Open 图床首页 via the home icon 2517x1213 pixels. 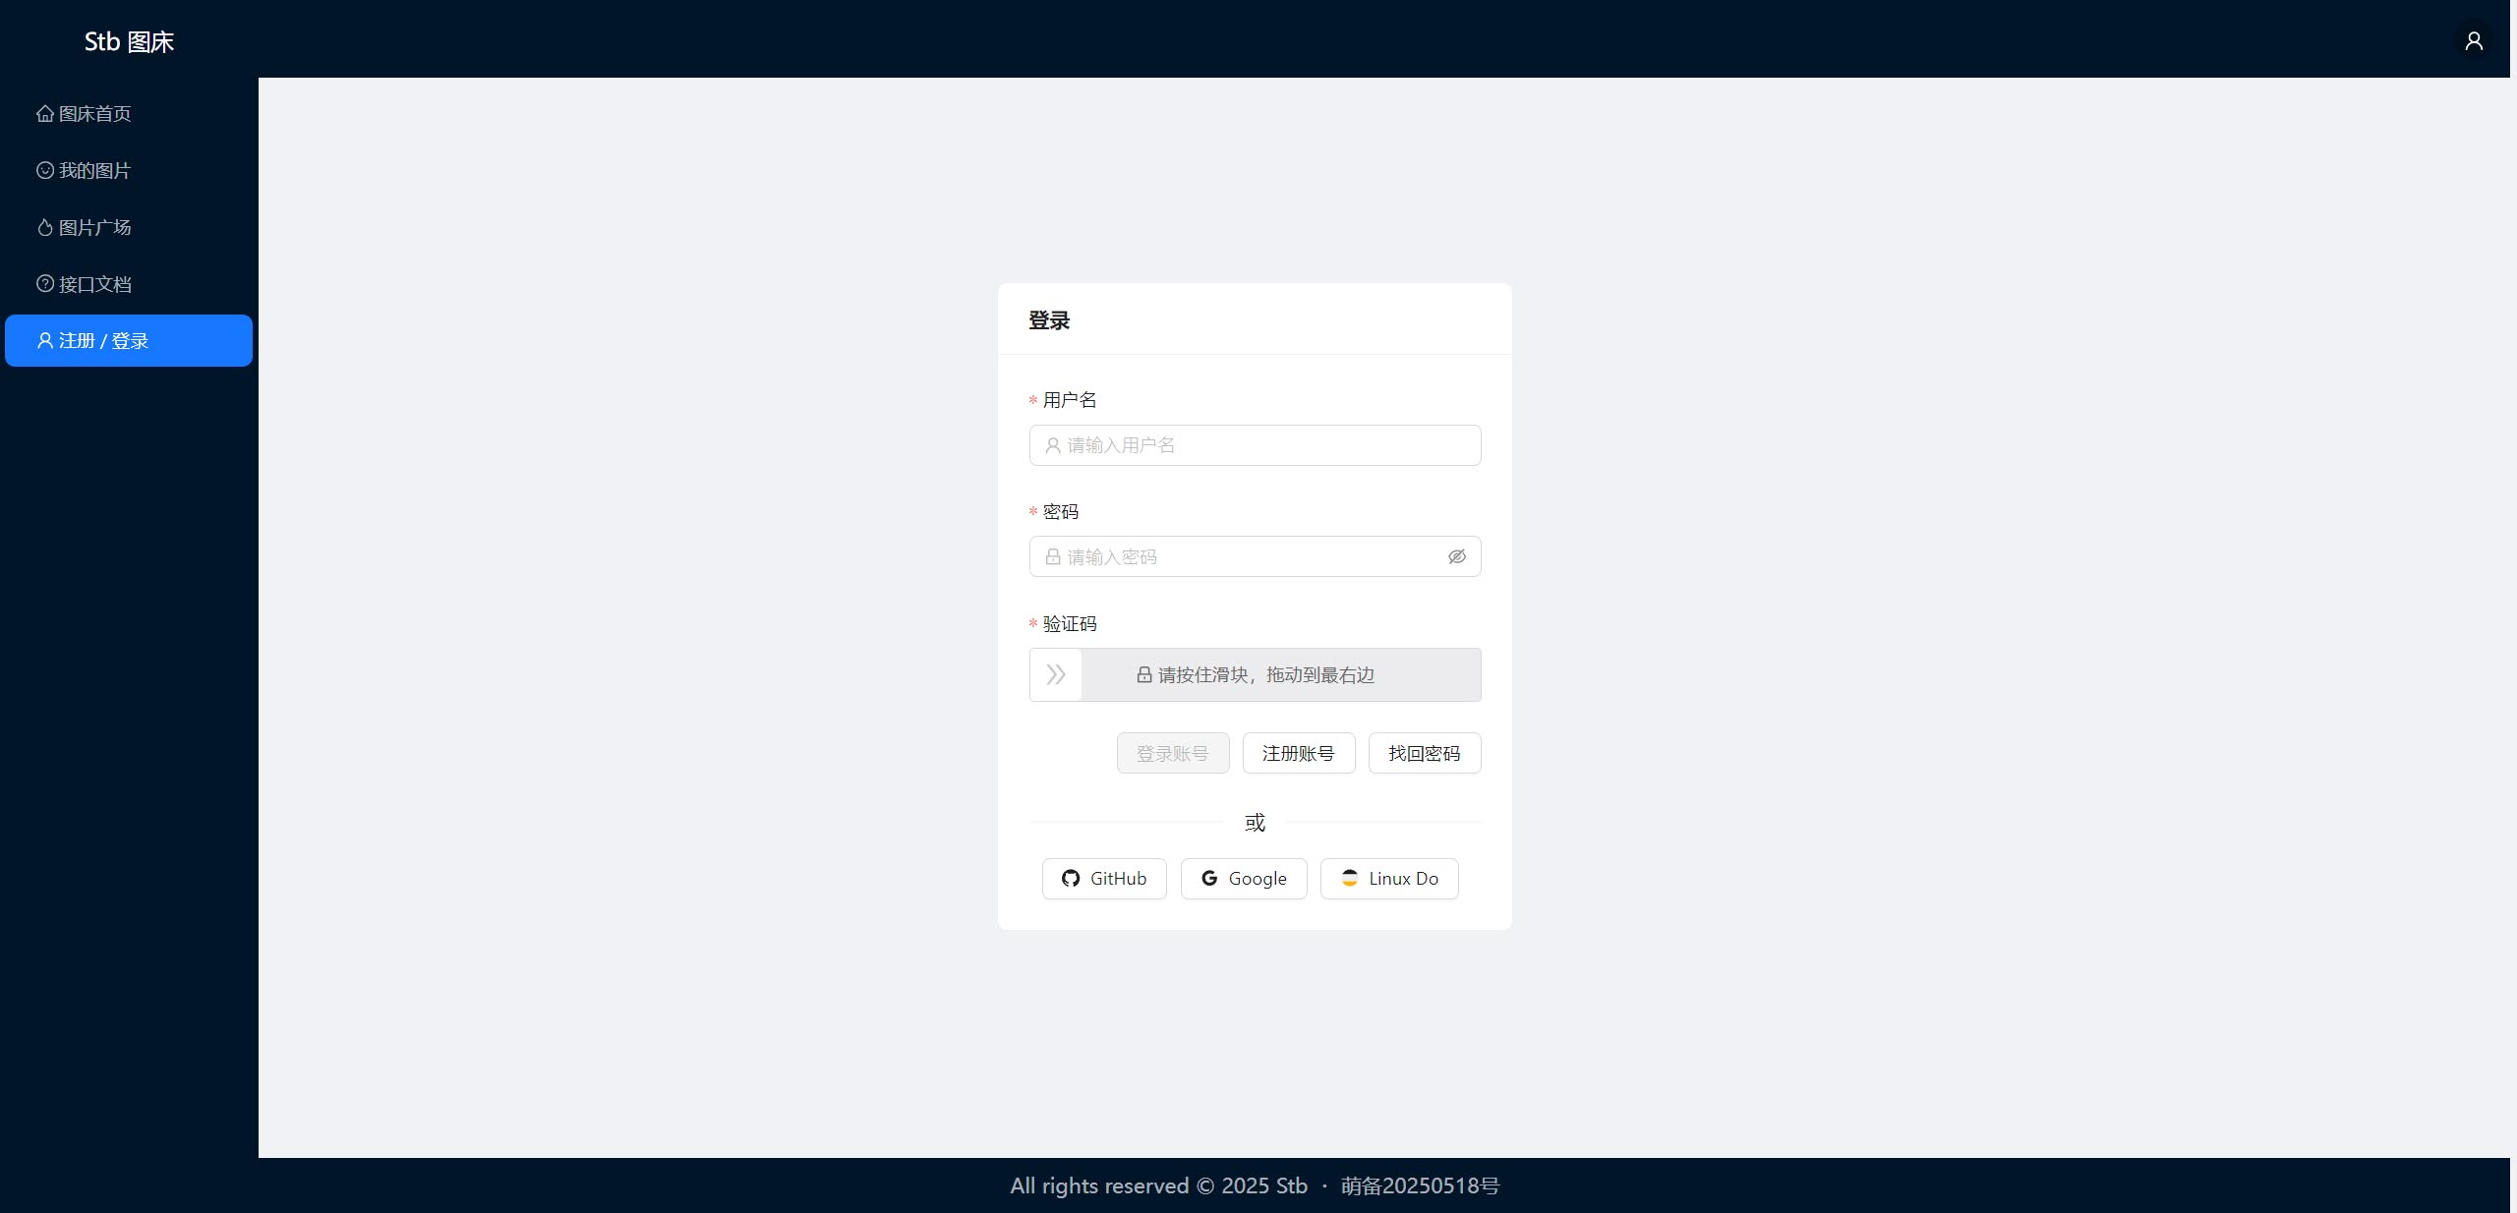pyautogui.click(x=44, y=113)
